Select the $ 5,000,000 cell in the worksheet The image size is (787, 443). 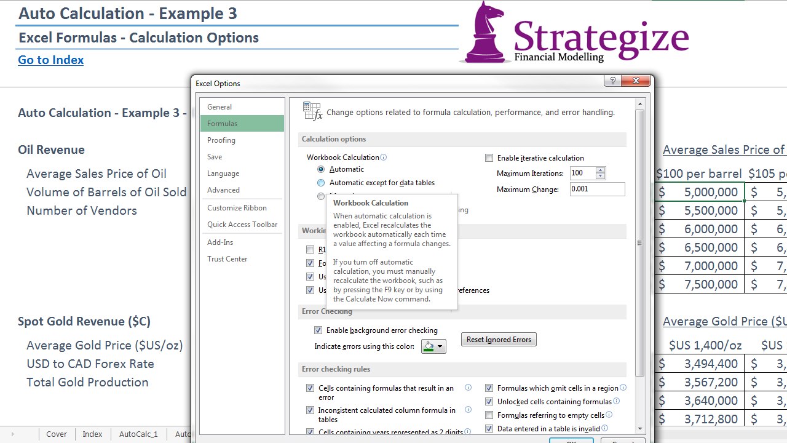coord(700,192)
